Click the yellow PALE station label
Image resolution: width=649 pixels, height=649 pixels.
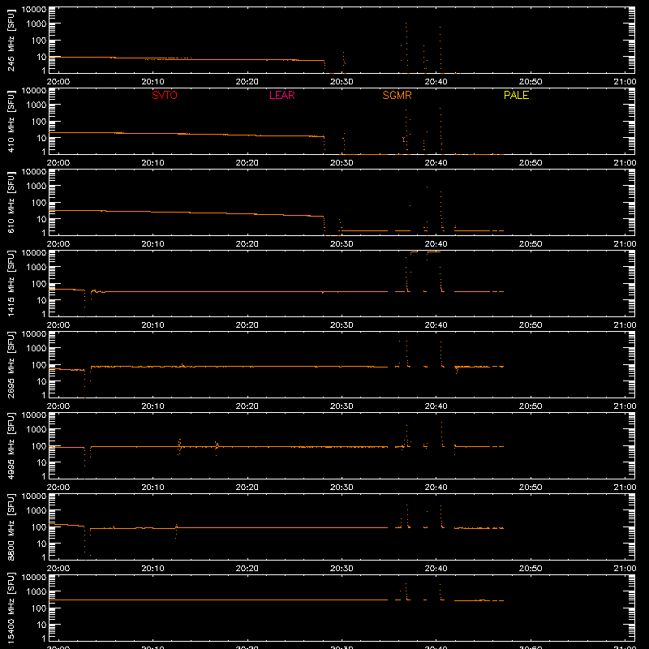[516, 95]
